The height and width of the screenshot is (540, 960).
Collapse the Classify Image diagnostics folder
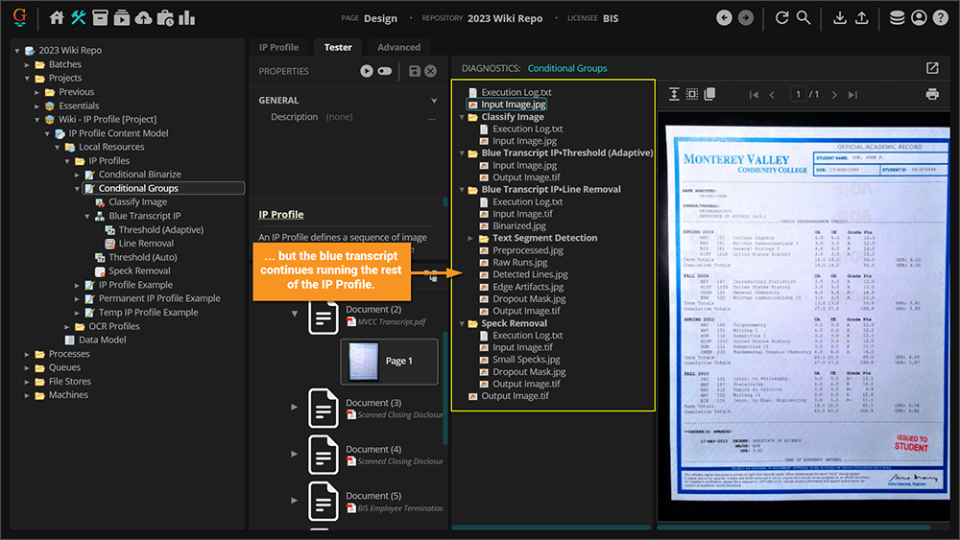tap(461, 117)
